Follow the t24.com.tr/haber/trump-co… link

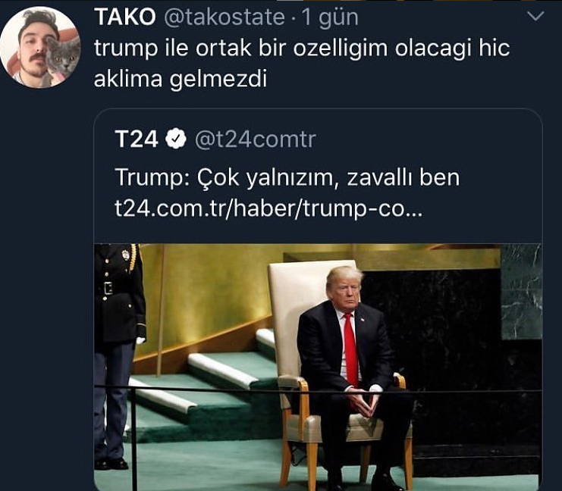pyautogui.click(x=268, y=208)
